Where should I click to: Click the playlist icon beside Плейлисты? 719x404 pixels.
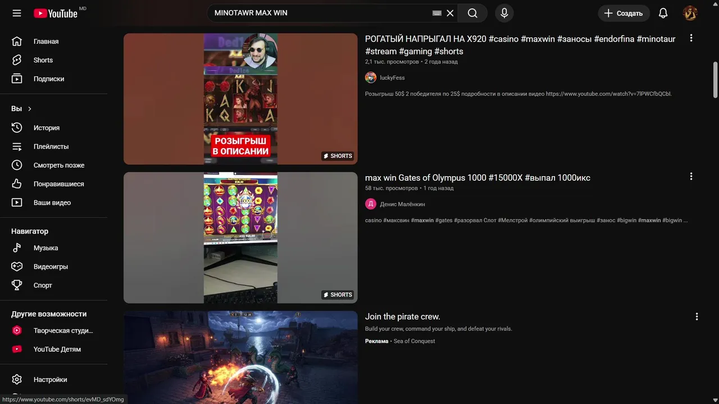point(17,146)
